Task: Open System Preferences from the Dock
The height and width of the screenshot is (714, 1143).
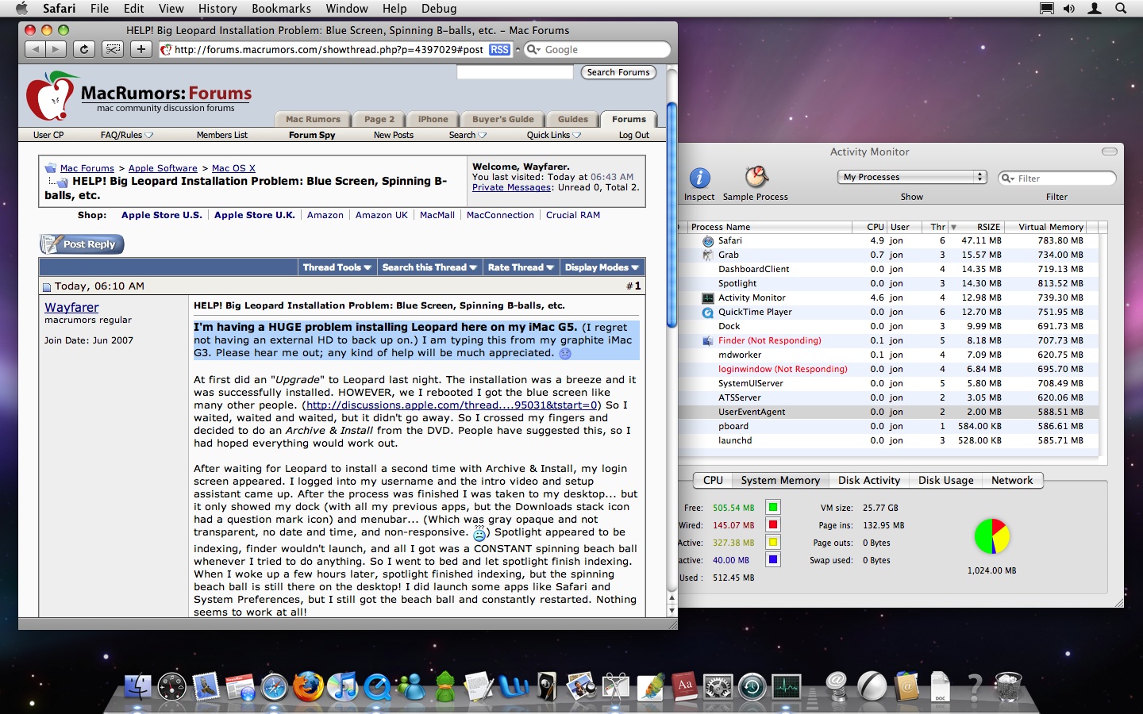Action: 718,687
